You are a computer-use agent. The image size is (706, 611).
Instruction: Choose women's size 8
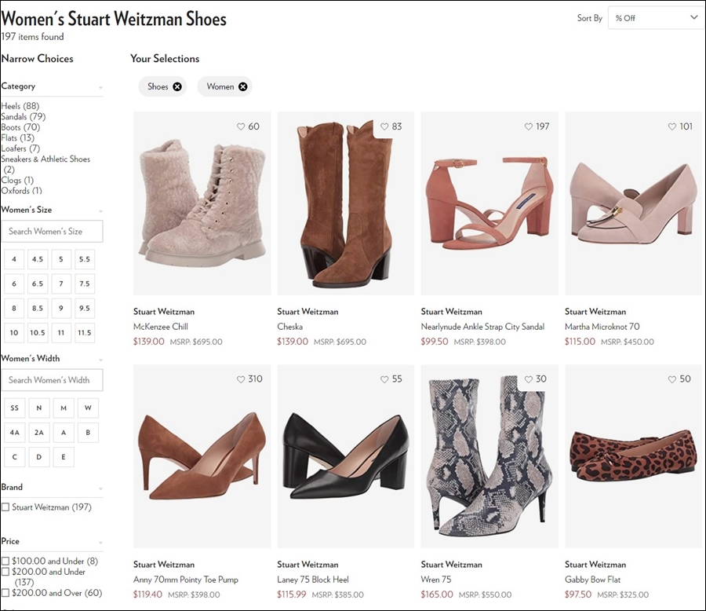(14, 308)
